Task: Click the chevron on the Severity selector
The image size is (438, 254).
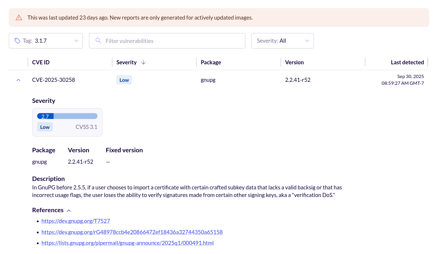Action: [307, 41]
